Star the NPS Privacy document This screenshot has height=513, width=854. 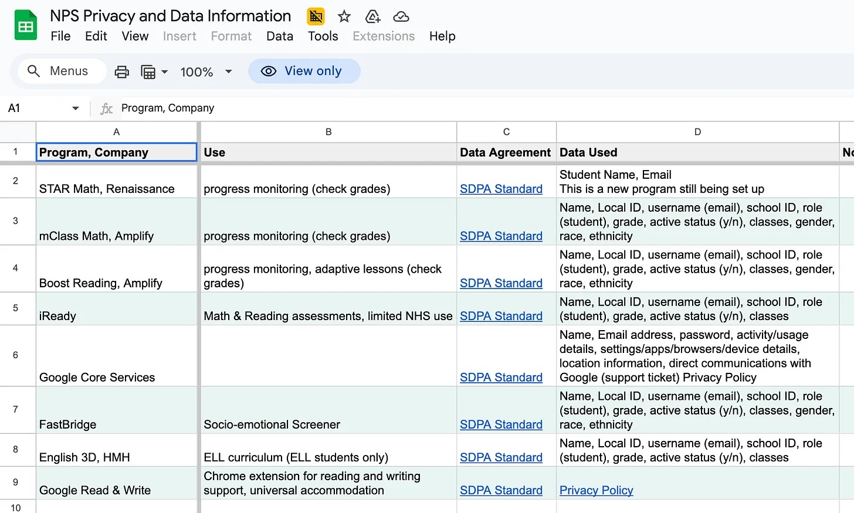344,16
